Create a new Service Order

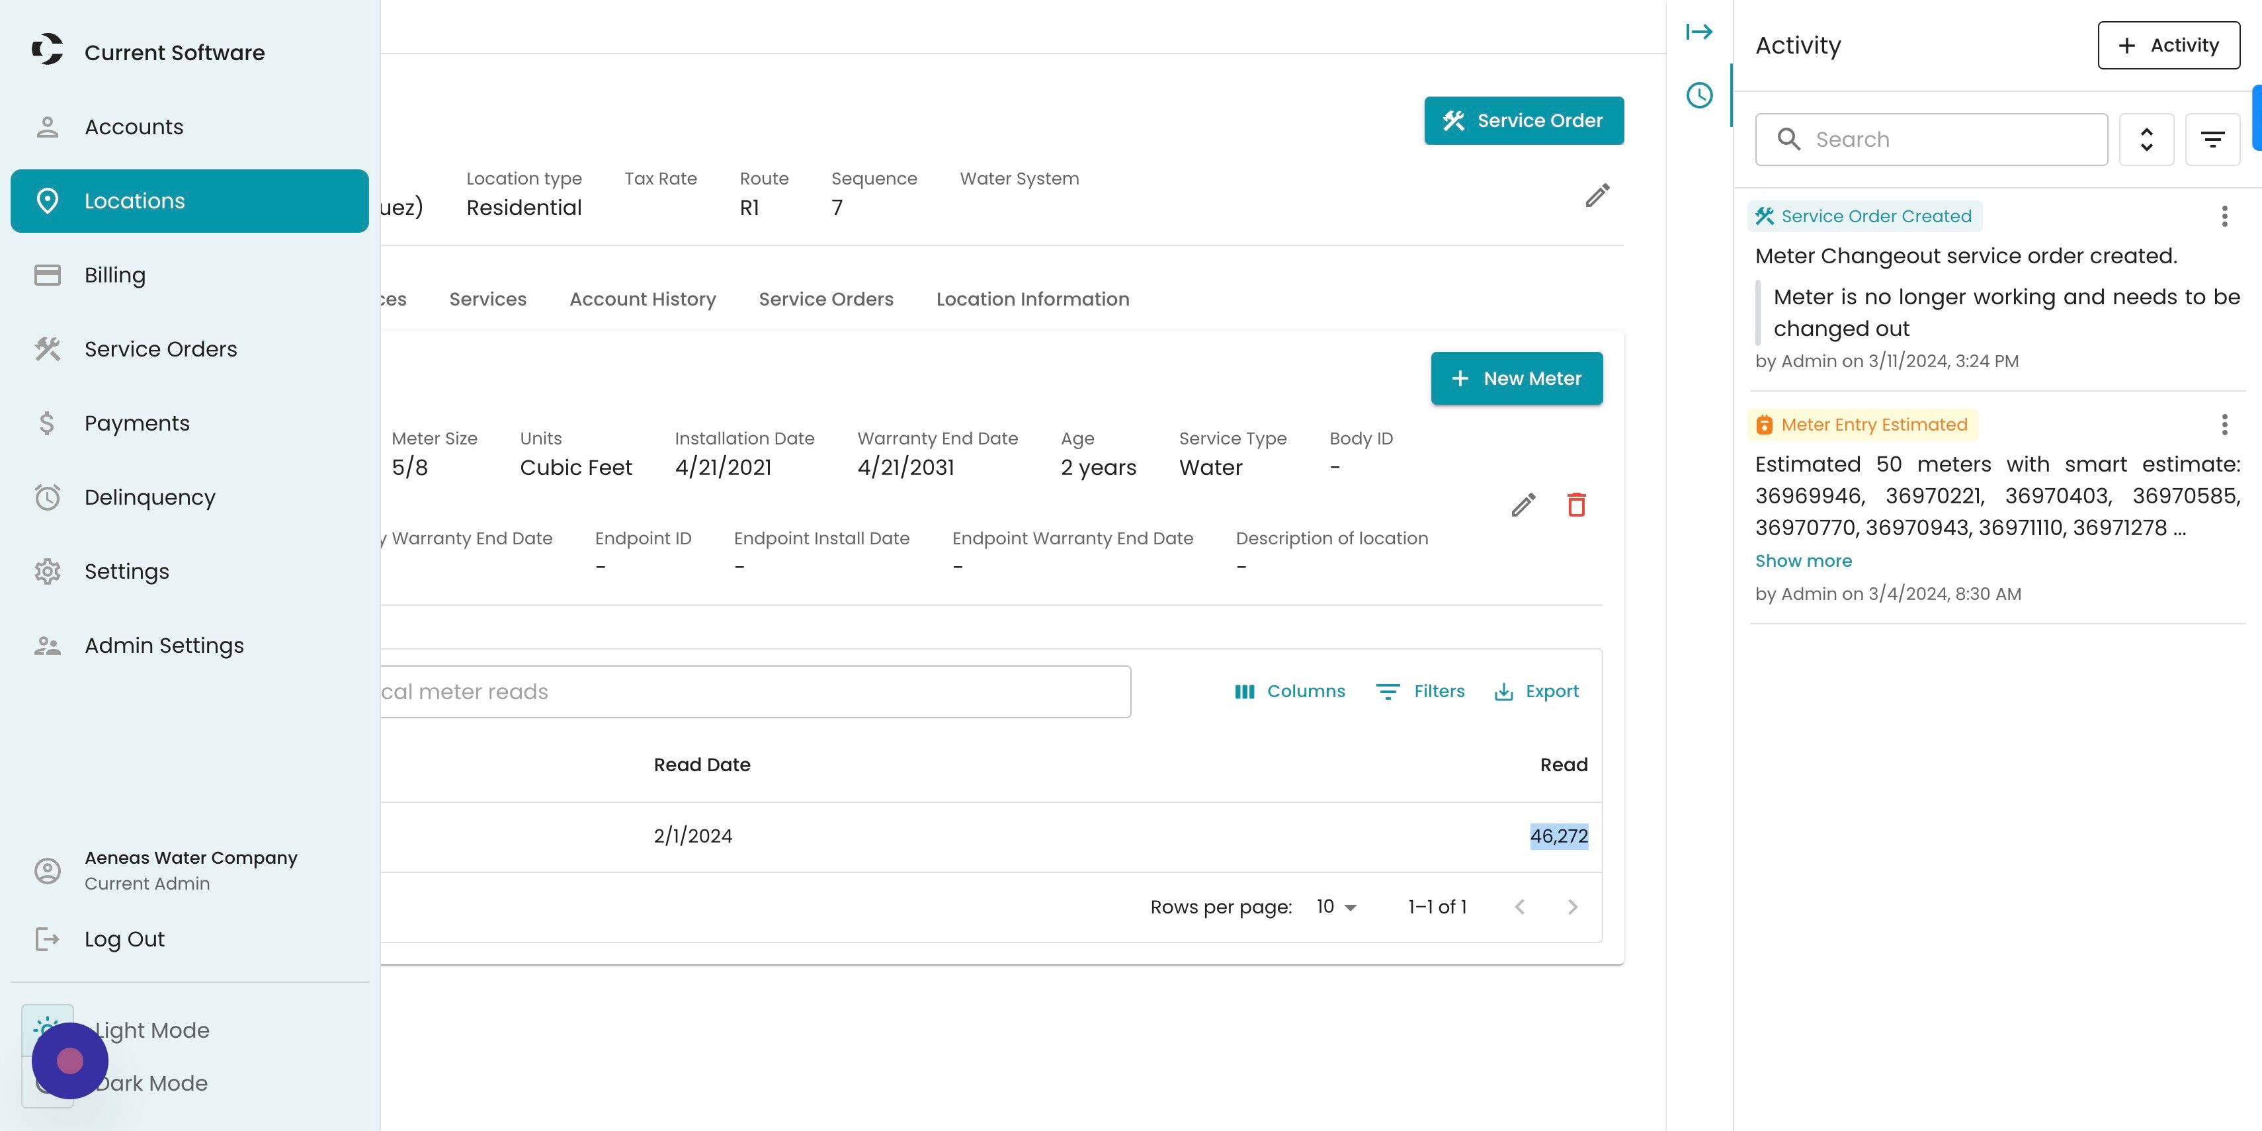(x=1523, y=120)
